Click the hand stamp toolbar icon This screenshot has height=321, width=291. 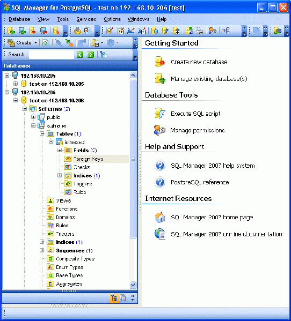(x=77, y=31)
